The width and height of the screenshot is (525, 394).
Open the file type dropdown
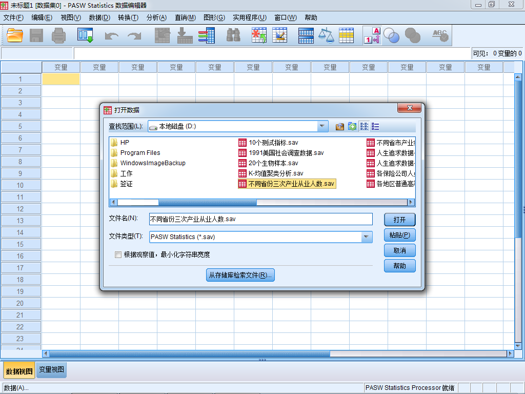(x=366, y=237)
